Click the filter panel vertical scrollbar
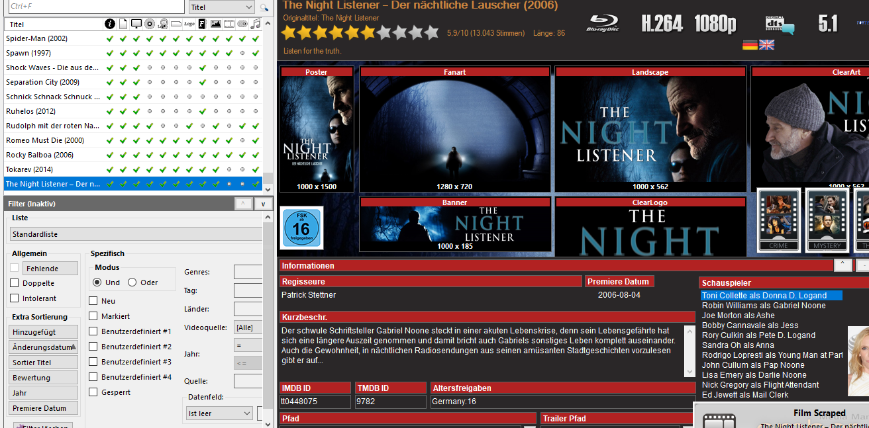Screen dimensions: 869x428 click(x=268, y=321)
